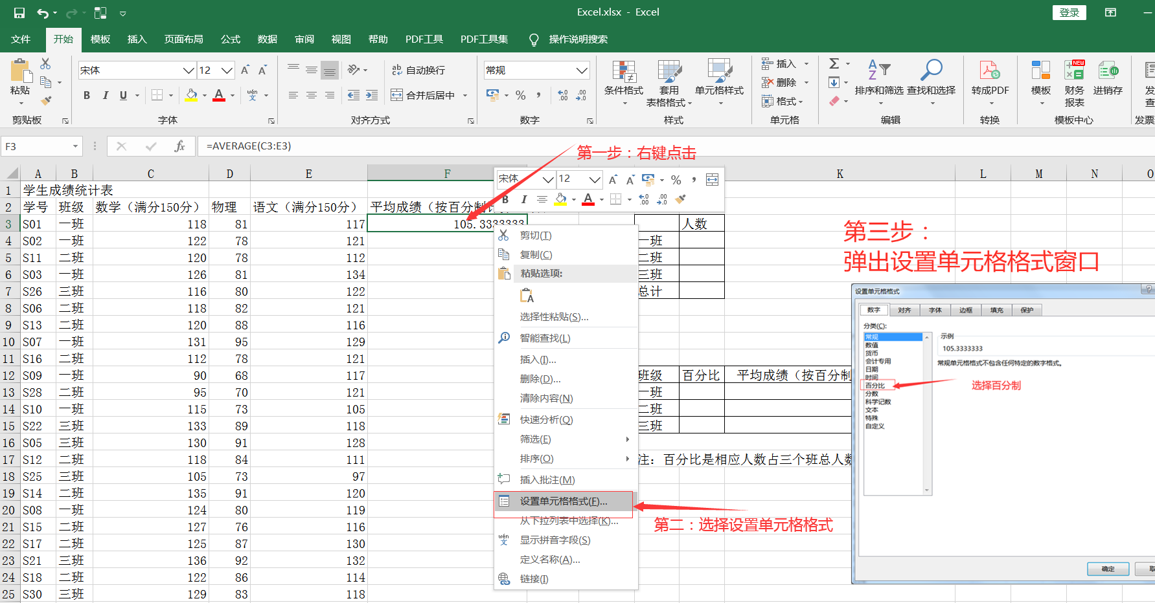Open the font size dropdown showing 12
The image size is (1155, 603).
(226, 70)
